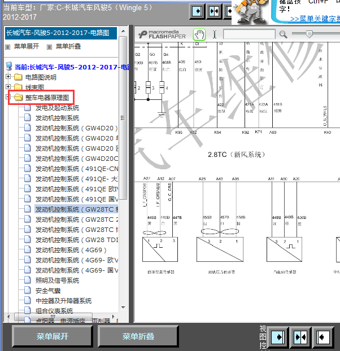
Task: Click the top 菜单展开 link
Action: tap(27, 46)
